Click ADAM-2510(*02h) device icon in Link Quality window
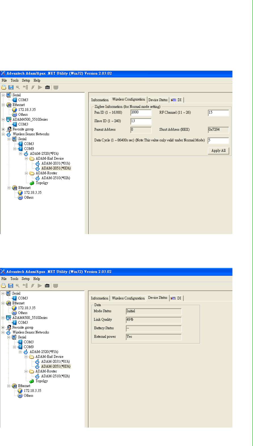The width and height of the screenshot is (253, 446). [37, 376]
